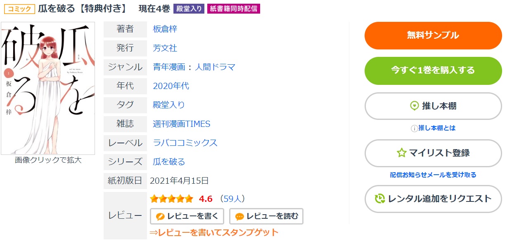Open the 週刊漫画TIMES magazine link
505x241 pixels.
pyautogui.click(x=182, y=124)
